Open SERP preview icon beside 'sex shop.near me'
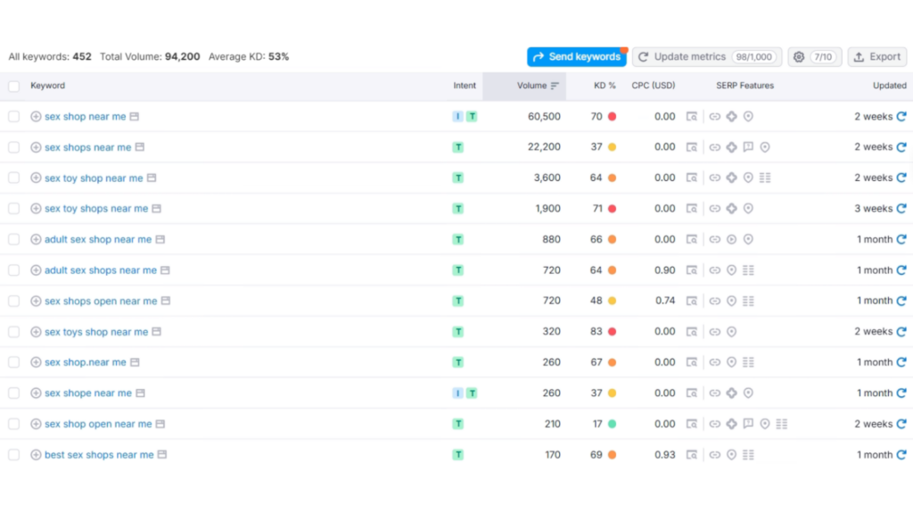 [135, 362]
